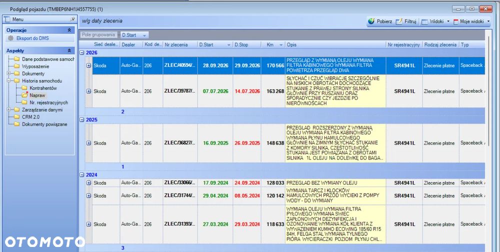Open the D.Start grouping field dropdown

click(x=144, y=35)
